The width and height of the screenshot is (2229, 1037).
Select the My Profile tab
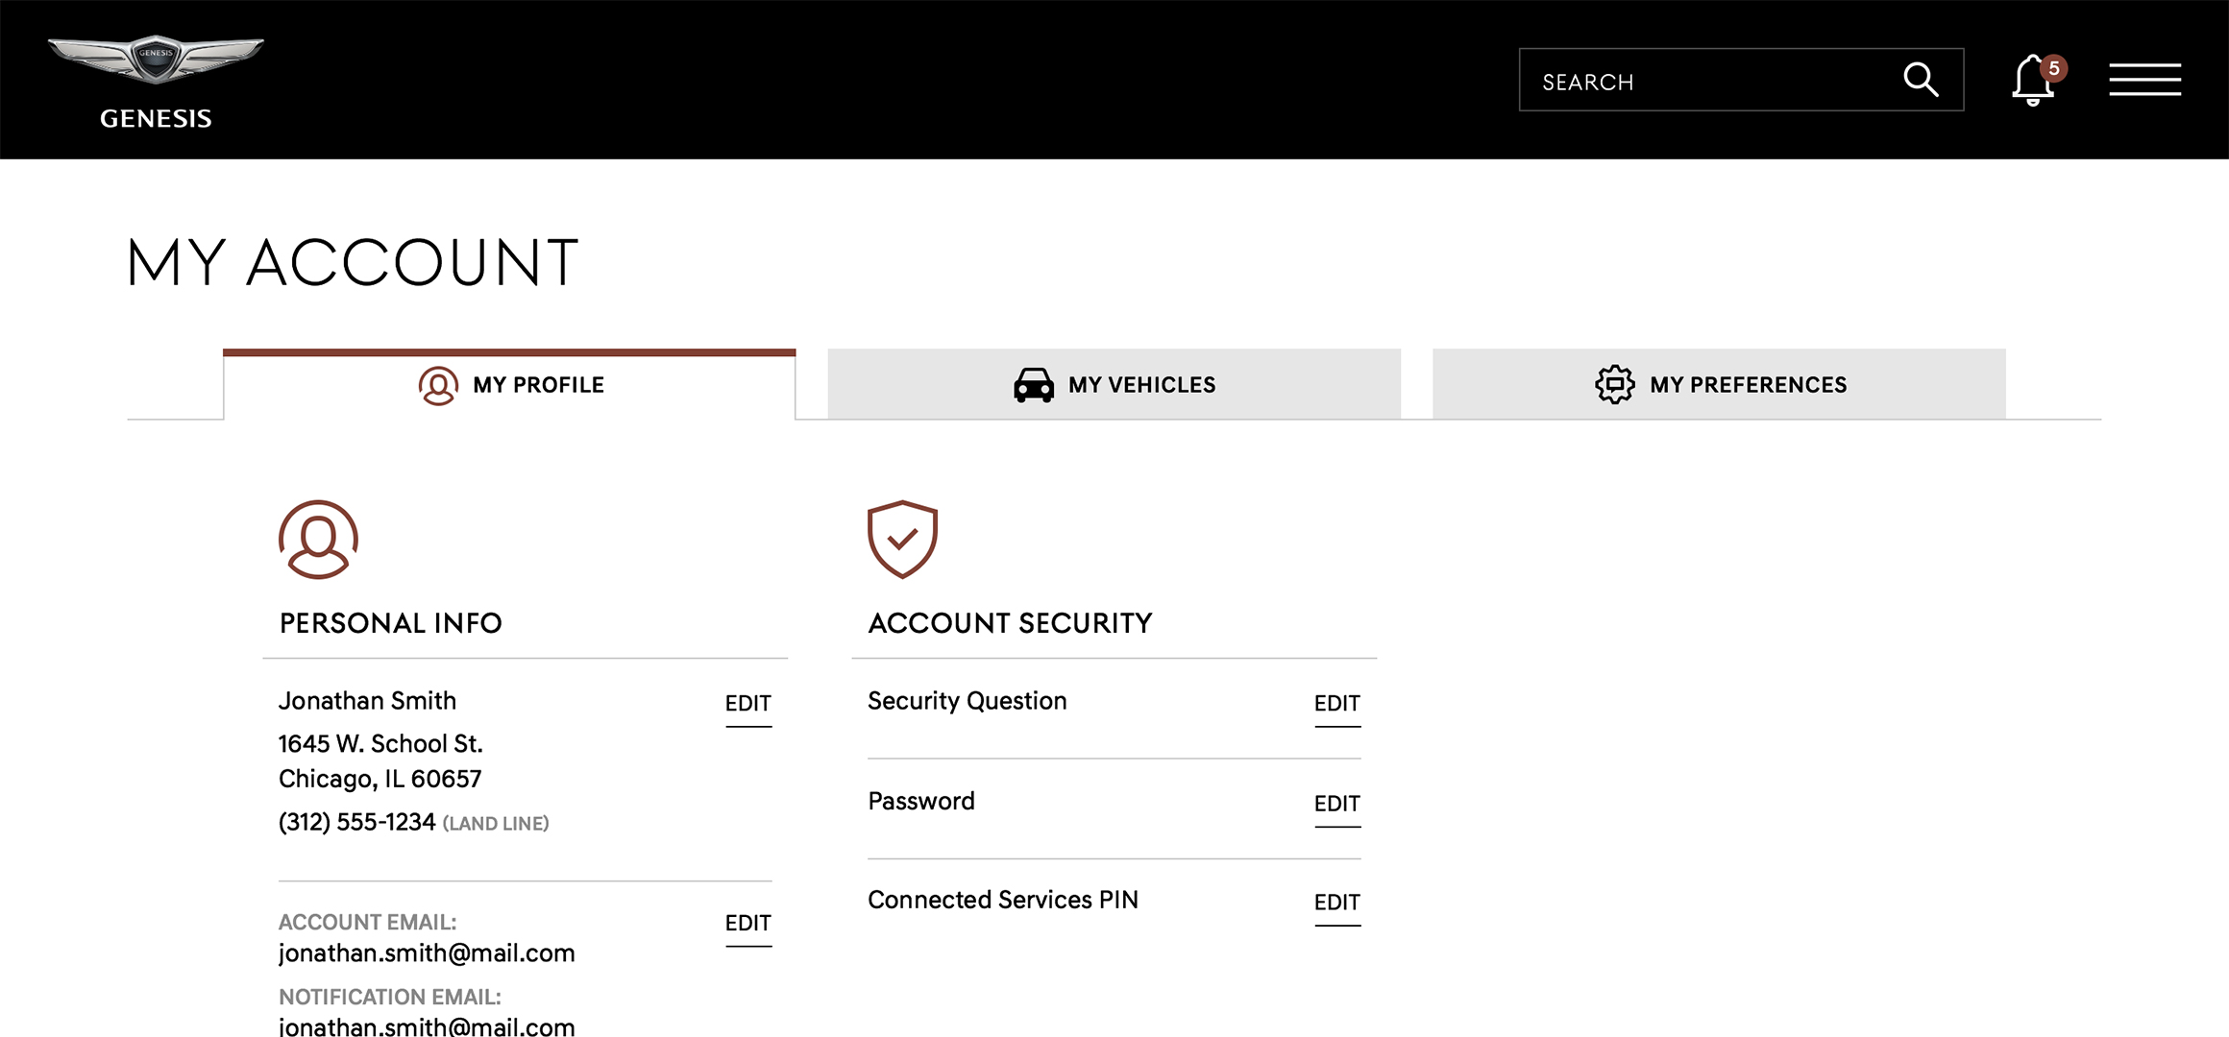538,385
